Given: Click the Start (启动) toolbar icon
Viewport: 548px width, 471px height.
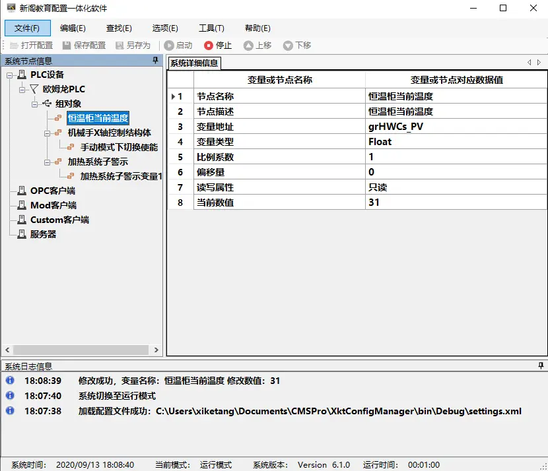Looking at the screenshot, I should coord(169,46).
